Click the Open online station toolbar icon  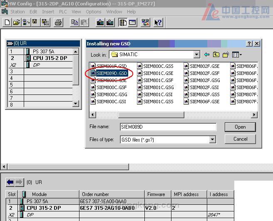tap(26, 22)
